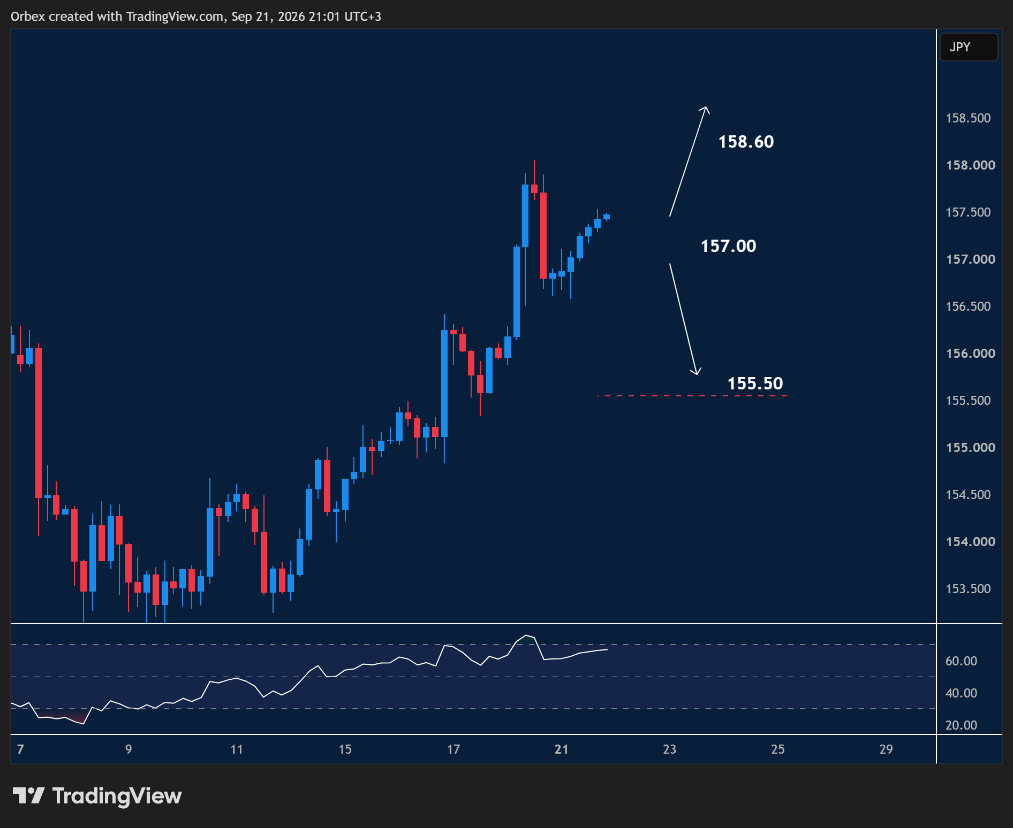Click the 40.00 RSI scale value

[961, 693]
